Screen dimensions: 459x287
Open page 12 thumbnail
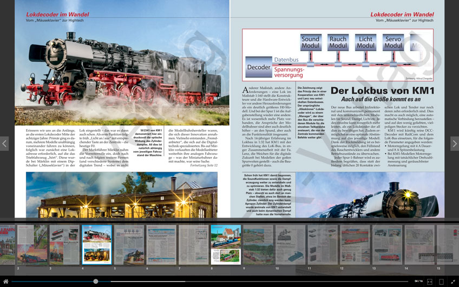[x=355, y=245]
